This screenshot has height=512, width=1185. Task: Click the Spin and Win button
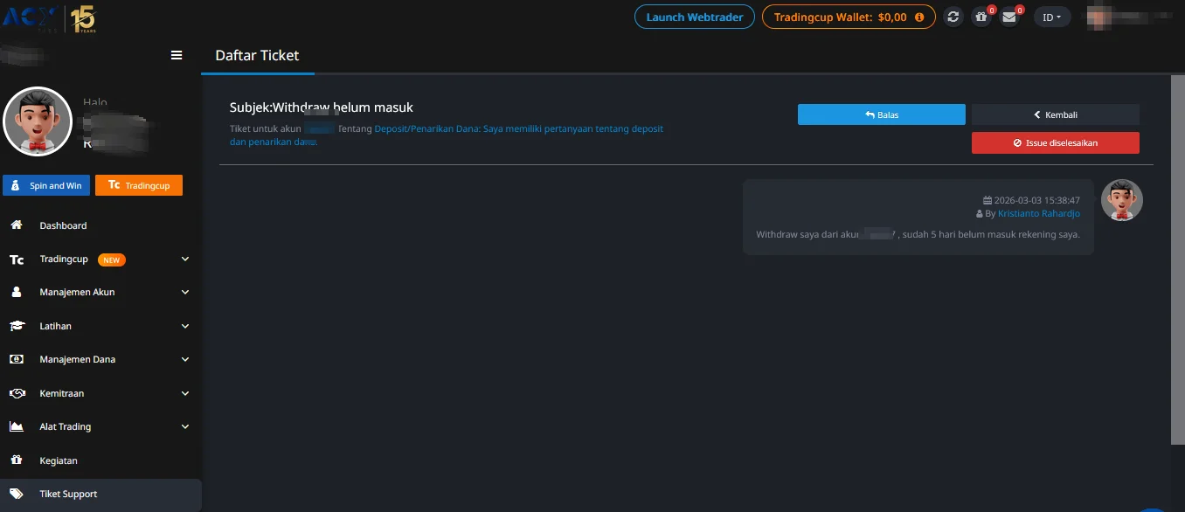[46, 185]
